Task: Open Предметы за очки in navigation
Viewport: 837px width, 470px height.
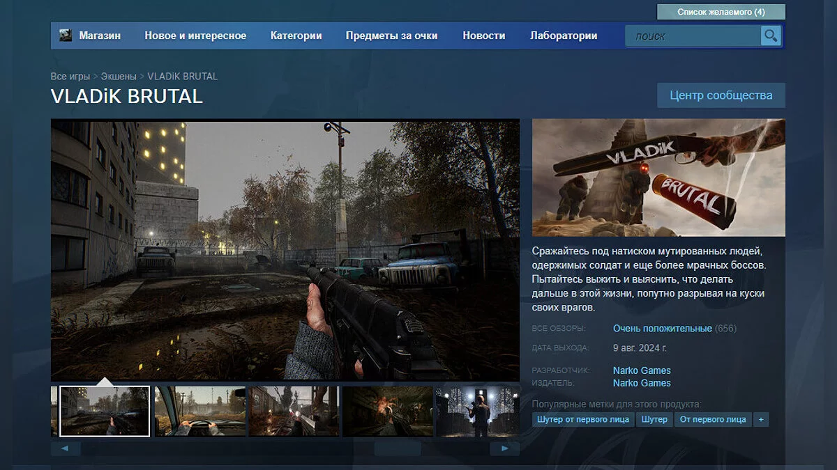Action: tap(391, 36)
